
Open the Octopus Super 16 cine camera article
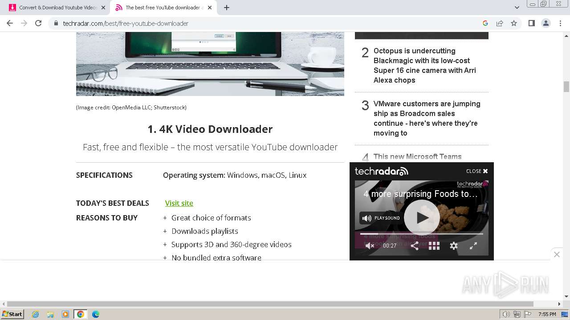[424, 65]
